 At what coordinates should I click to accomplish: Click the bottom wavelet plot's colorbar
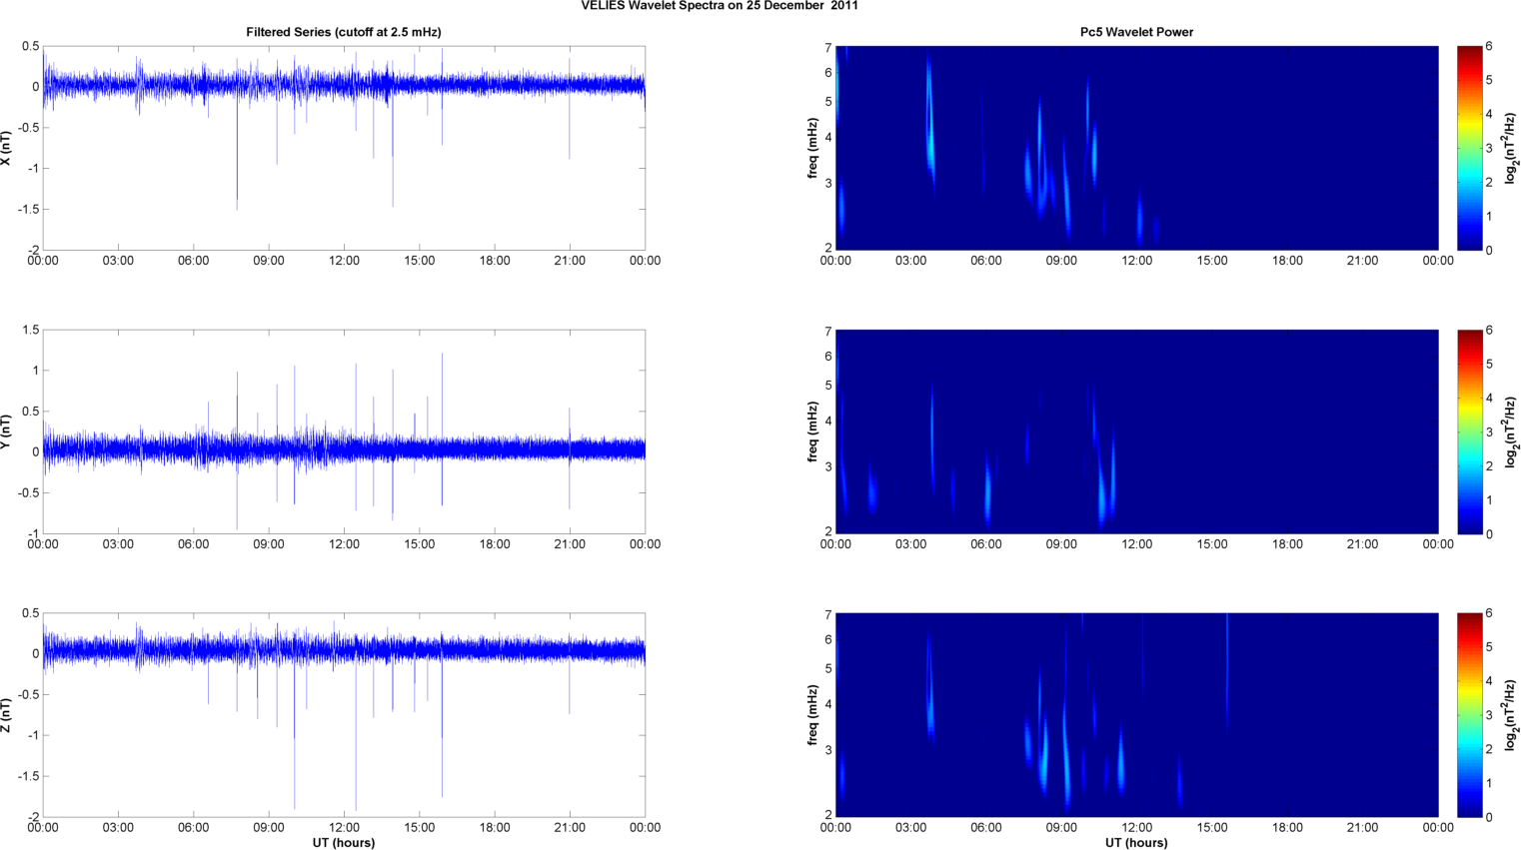click(x=1469, y=715)
